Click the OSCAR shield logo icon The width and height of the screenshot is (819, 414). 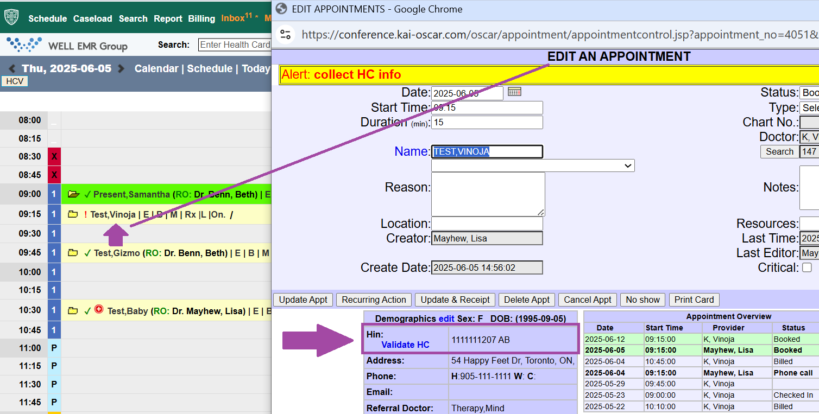pyautogui.click(x=11, y=17)
